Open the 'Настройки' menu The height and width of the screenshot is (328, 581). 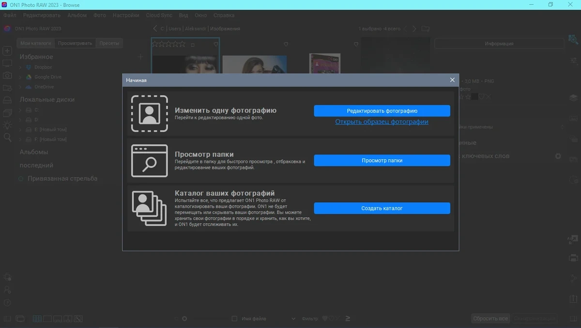[126, 15]
